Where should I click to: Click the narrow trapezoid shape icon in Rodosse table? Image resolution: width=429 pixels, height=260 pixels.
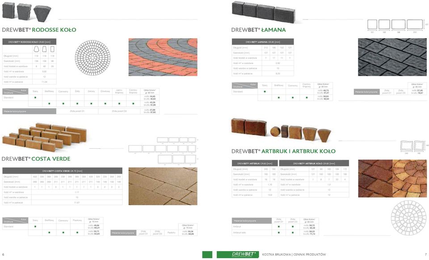[x=44, y=49]
